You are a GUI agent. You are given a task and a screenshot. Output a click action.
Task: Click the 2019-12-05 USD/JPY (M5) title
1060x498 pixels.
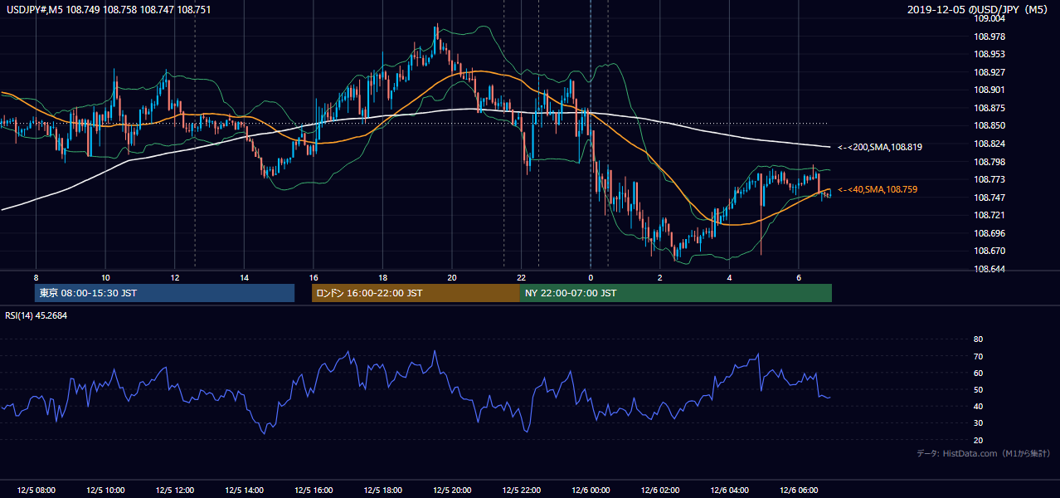pyautogui.click(x=979, y=9)
